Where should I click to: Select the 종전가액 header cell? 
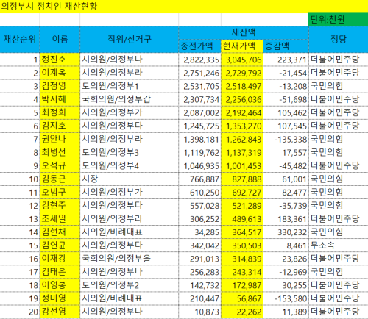point(200,46)
